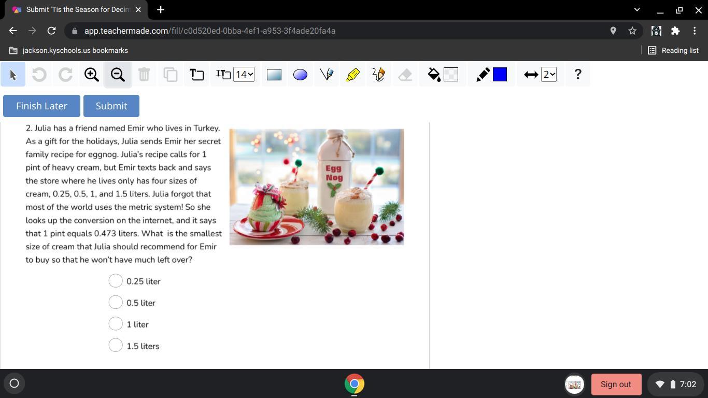
Task: Switch to the Submit 'Tis the Season tab
Action: [78, 10]
